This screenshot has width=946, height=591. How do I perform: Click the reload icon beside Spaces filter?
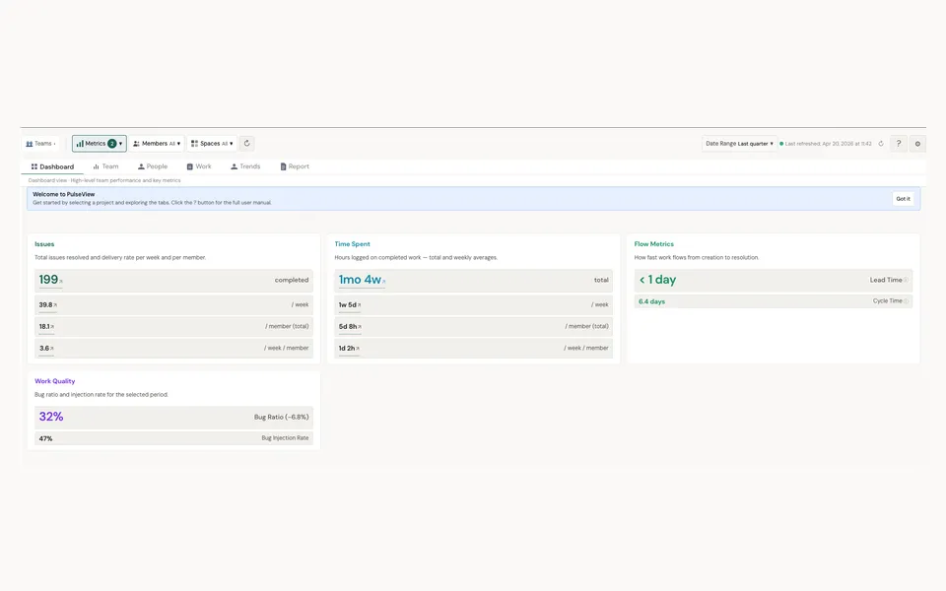pos(246,144)
